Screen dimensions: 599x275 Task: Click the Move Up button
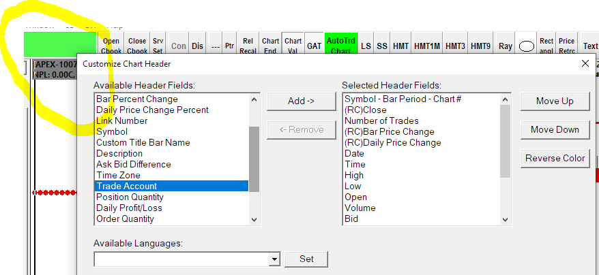[x=554, y=101]
